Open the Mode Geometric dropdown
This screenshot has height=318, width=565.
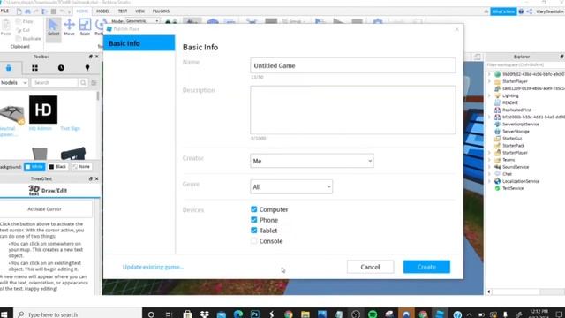[142, 21]
